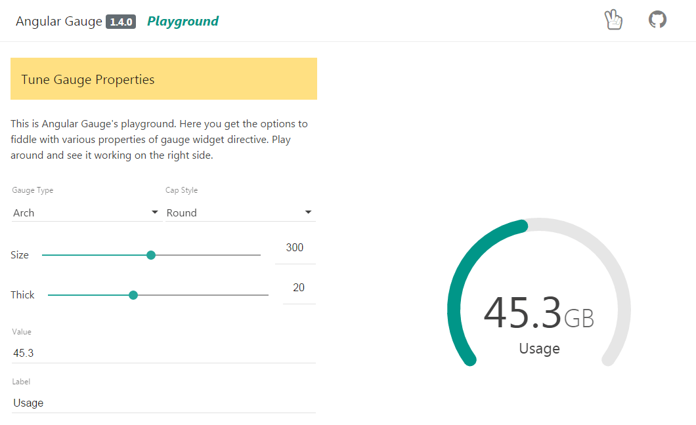Click the Gauge Type dropdown arrow

point(155,212)
